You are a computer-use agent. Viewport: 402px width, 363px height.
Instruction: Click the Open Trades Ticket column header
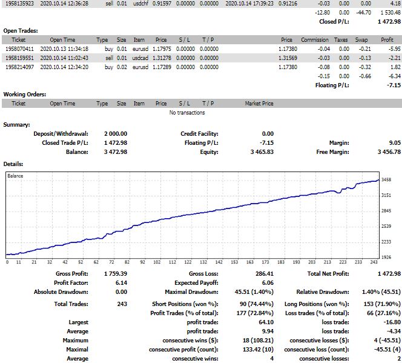[x=18, y=40]
